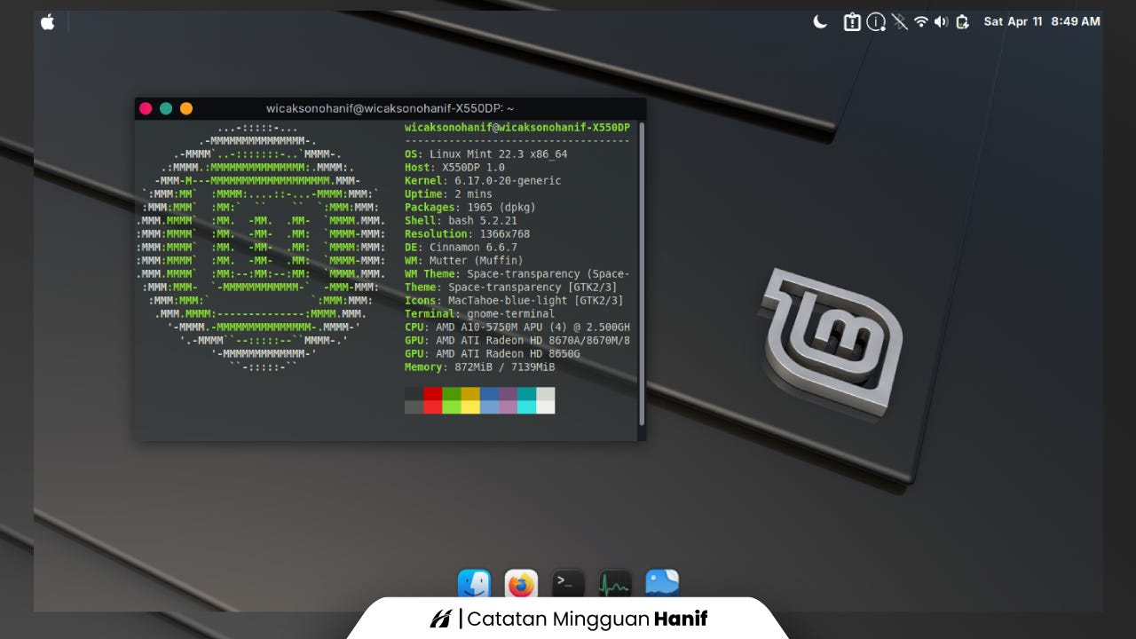Click the bright yellow block in neofetch palette

tap(470, 406)
